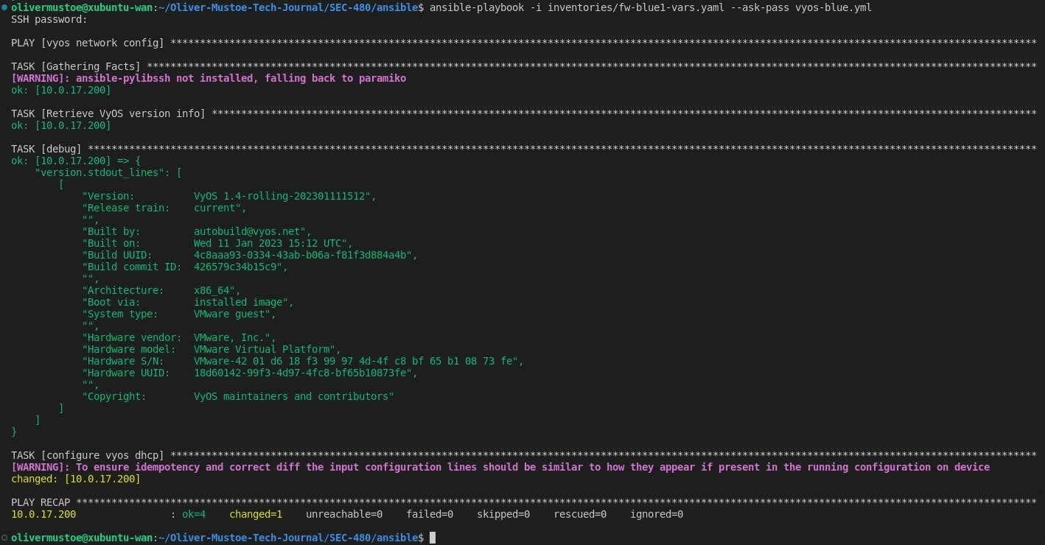
Task: Click the "PLAY [vyos network config]" header
Action: tap(88, 43)
